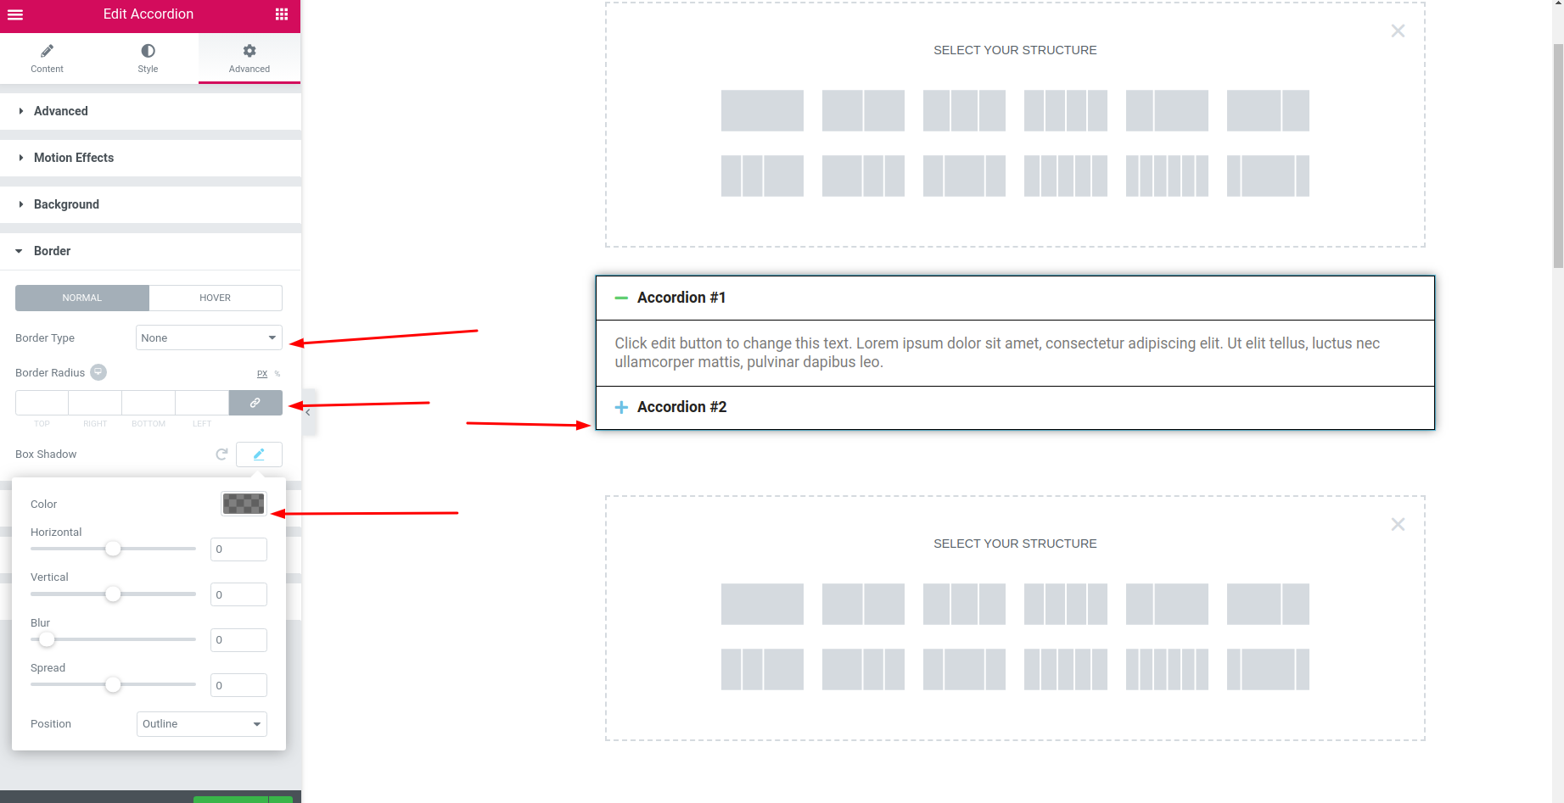
Task: Click the Border Radius responsive device icon
Action: 98,372
